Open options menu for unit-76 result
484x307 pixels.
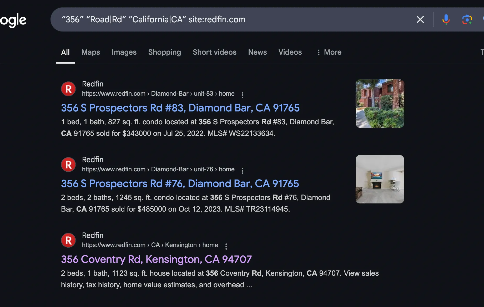tap(242, 171)
